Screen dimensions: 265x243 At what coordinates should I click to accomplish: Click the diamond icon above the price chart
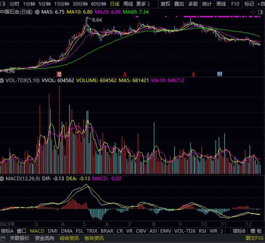pos(253,12)
